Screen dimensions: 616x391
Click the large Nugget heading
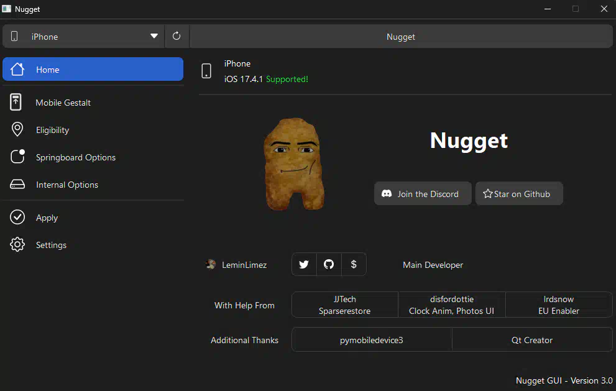[469, 141]
